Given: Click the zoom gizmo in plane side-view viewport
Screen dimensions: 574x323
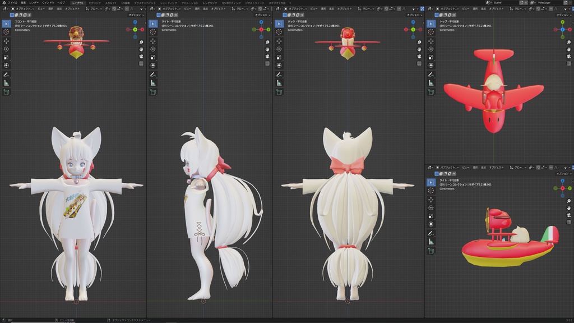Looking at the screenshot, I should coord(568,201).
